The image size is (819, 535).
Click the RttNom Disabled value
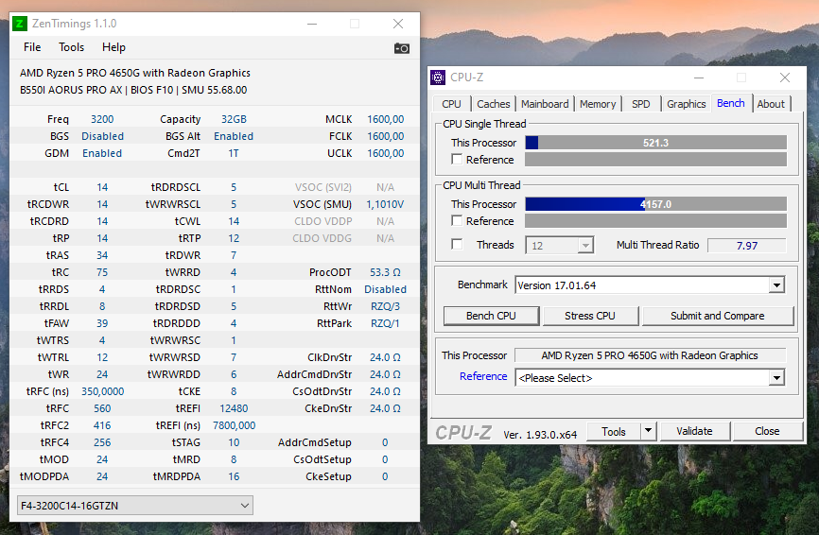point(385,289)
